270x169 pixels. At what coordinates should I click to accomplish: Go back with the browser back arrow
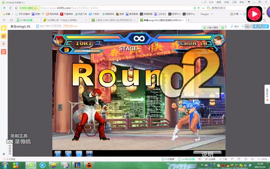click(4, 8)
